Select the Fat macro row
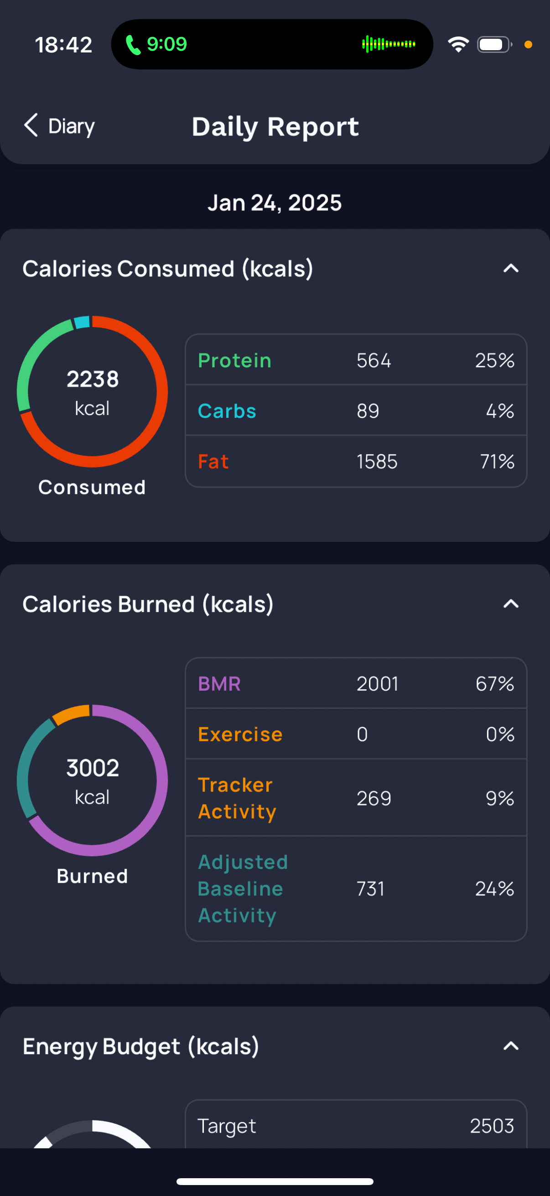 click(x=356, y=462)
